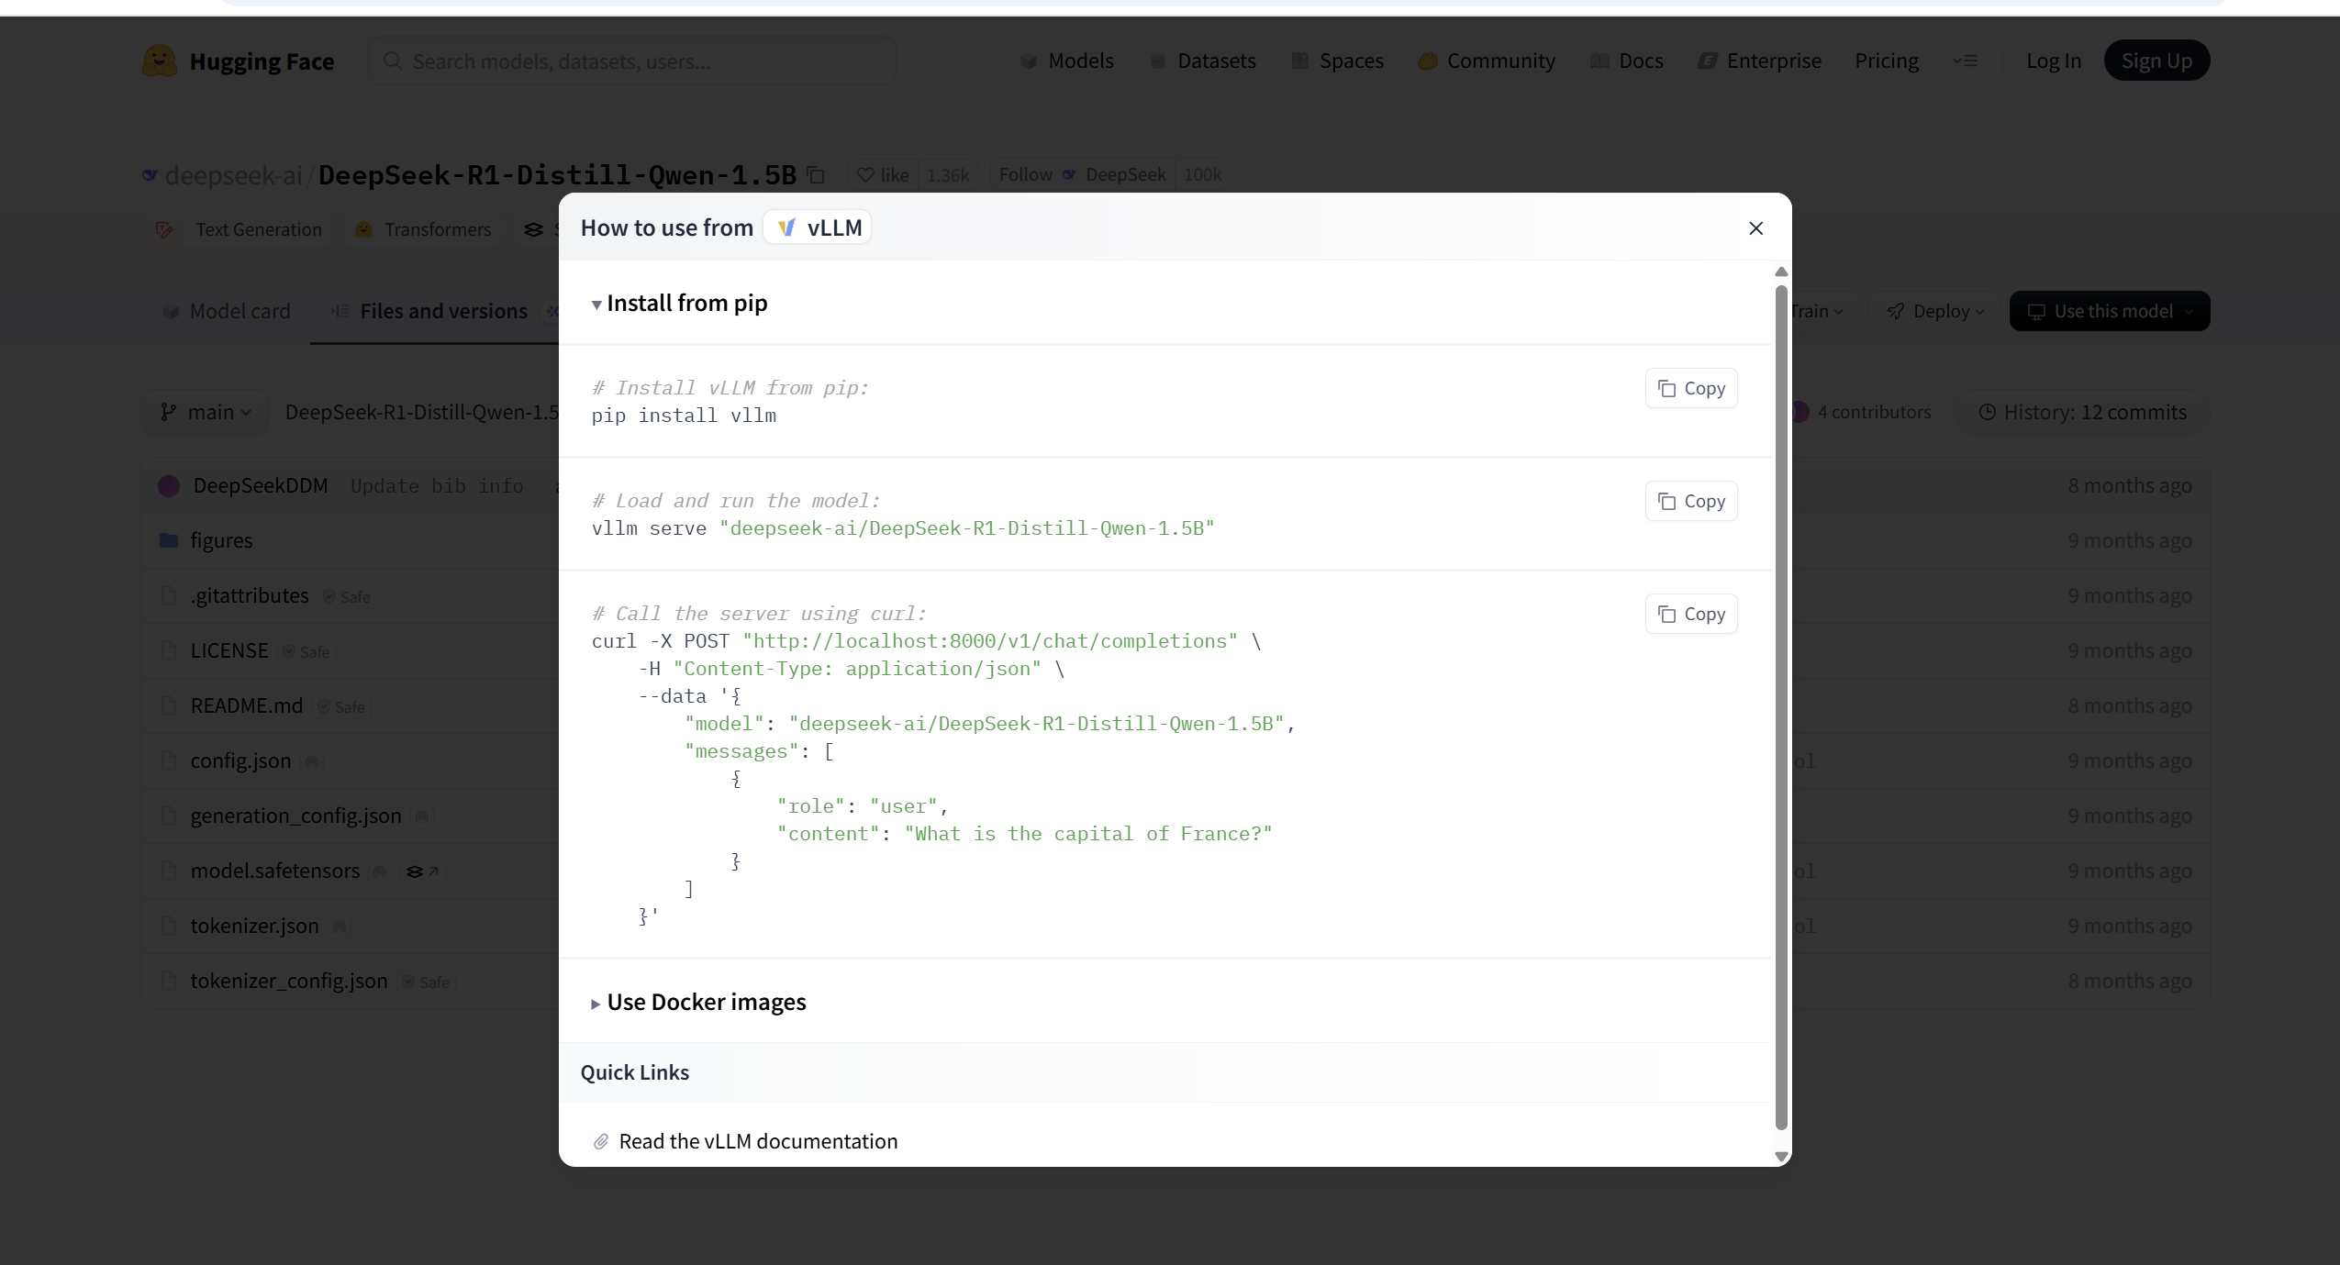This screenshot has width=2340, height=1265.
Task: Switch to the Model card tab
Action: [226, 312]
